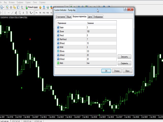This screenshot has width=163, height=122.
Task: Switch chart to H1 timeframe
Action: pos(51,13)
